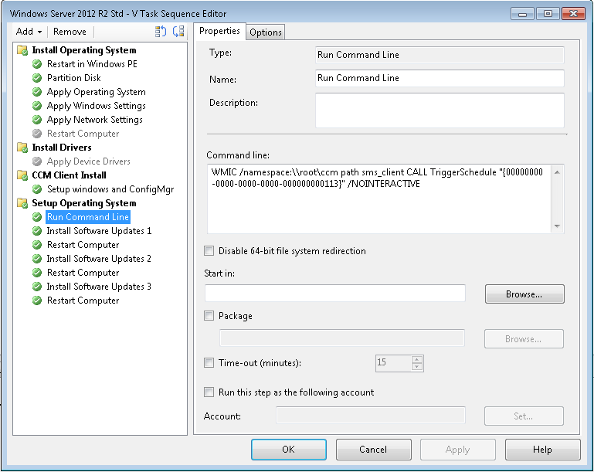Select the highlighted Run Command Line step

pyautogui.click(x=88, y=217)
